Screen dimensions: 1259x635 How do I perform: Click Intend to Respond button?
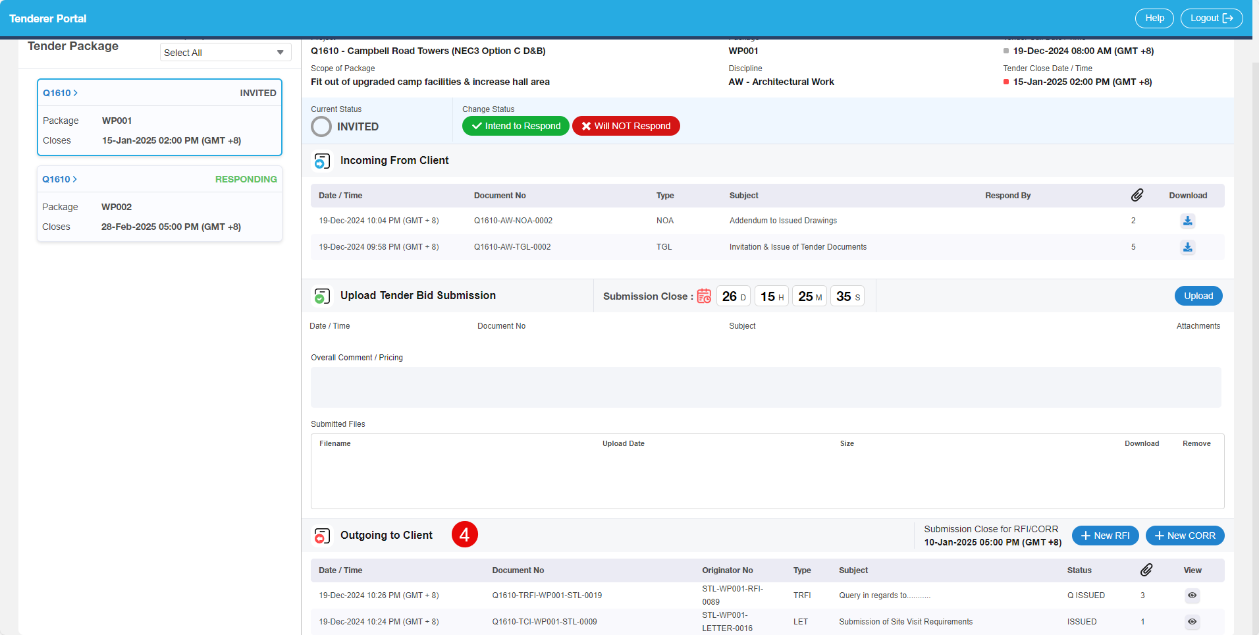pyautogui.click(x=516, y=126)
